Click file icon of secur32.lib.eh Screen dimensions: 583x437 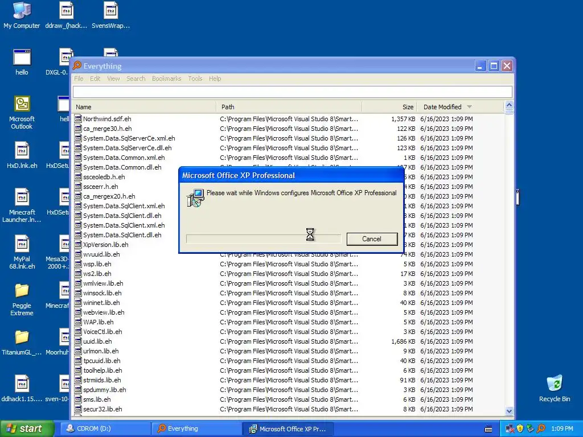point(77,409)
